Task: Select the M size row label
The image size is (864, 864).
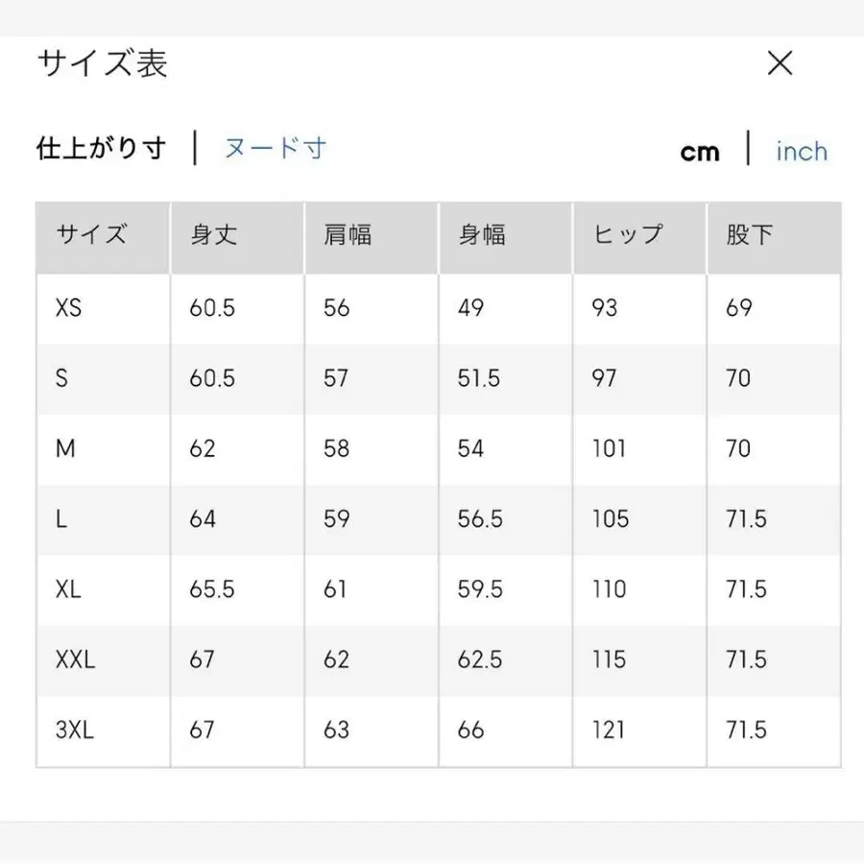Action: coord(63,448)
